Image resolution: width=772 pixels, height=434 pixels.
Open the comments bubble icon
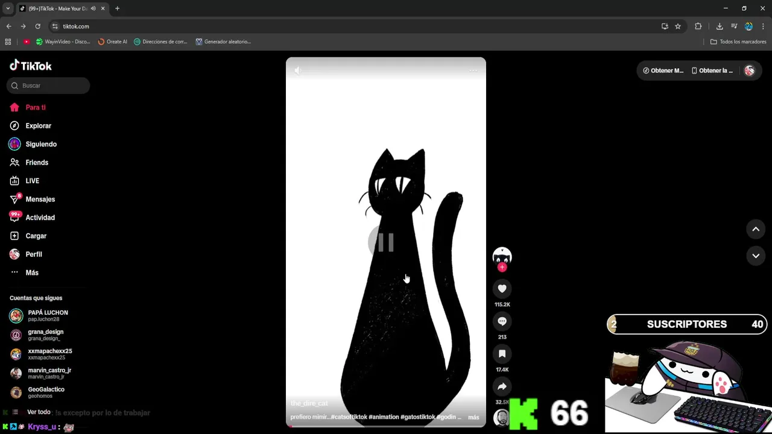click(x=502, y=321)
